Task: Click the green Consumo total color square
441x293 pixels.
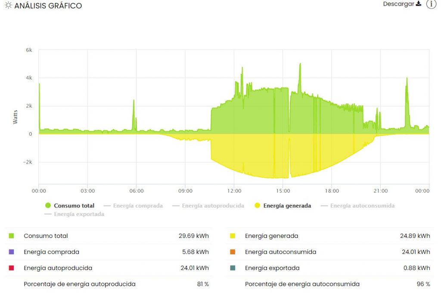Action: coord(12,236)
